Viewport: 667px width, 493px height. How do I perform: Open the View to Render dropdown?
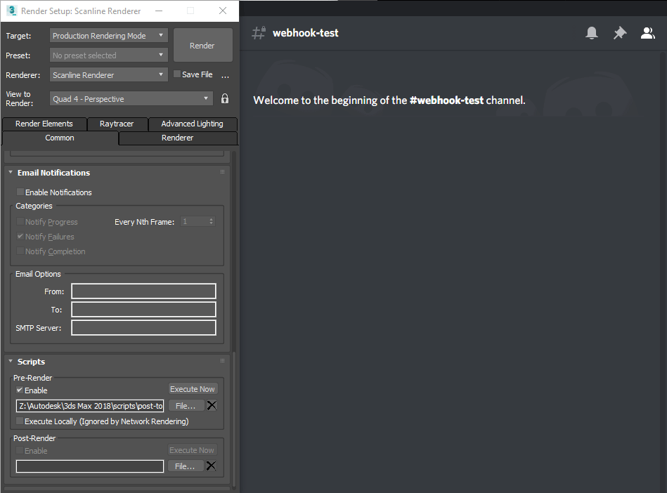click(131, 98)
